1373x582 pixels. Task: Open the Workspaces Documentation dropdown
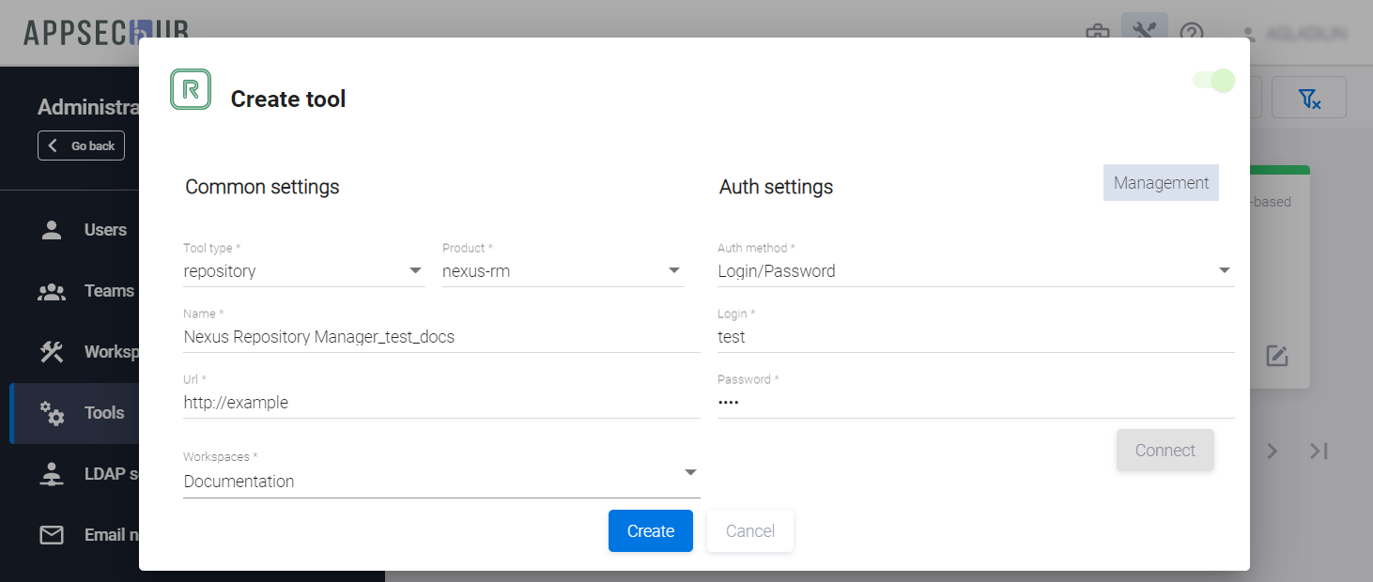690,472
